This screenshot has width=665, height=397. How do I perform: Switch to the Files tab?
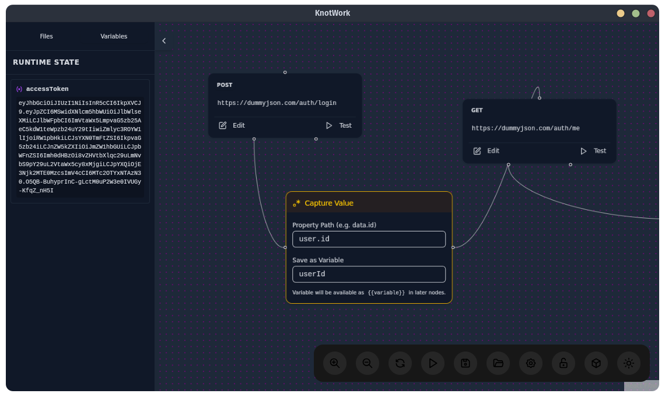pyautogui.click(x=46, y=36)
